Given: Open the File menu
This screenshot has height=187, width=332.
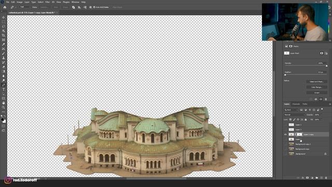Looking at the screenshot, I should 7,2.
